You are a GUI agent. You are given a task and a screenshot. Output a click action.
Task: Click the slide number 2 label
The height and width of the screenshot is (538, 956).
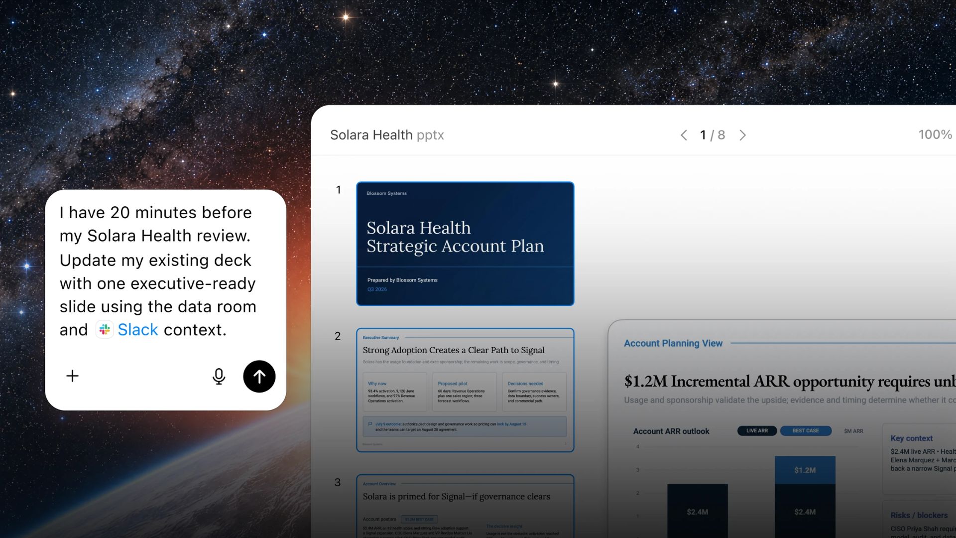point(338,336)
